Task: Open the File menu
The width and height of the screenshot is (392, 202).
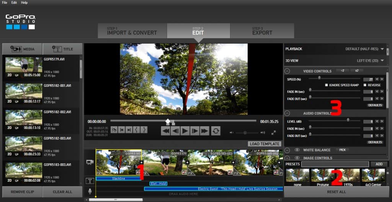Action: pyautogui.click(x=5, y=3)
